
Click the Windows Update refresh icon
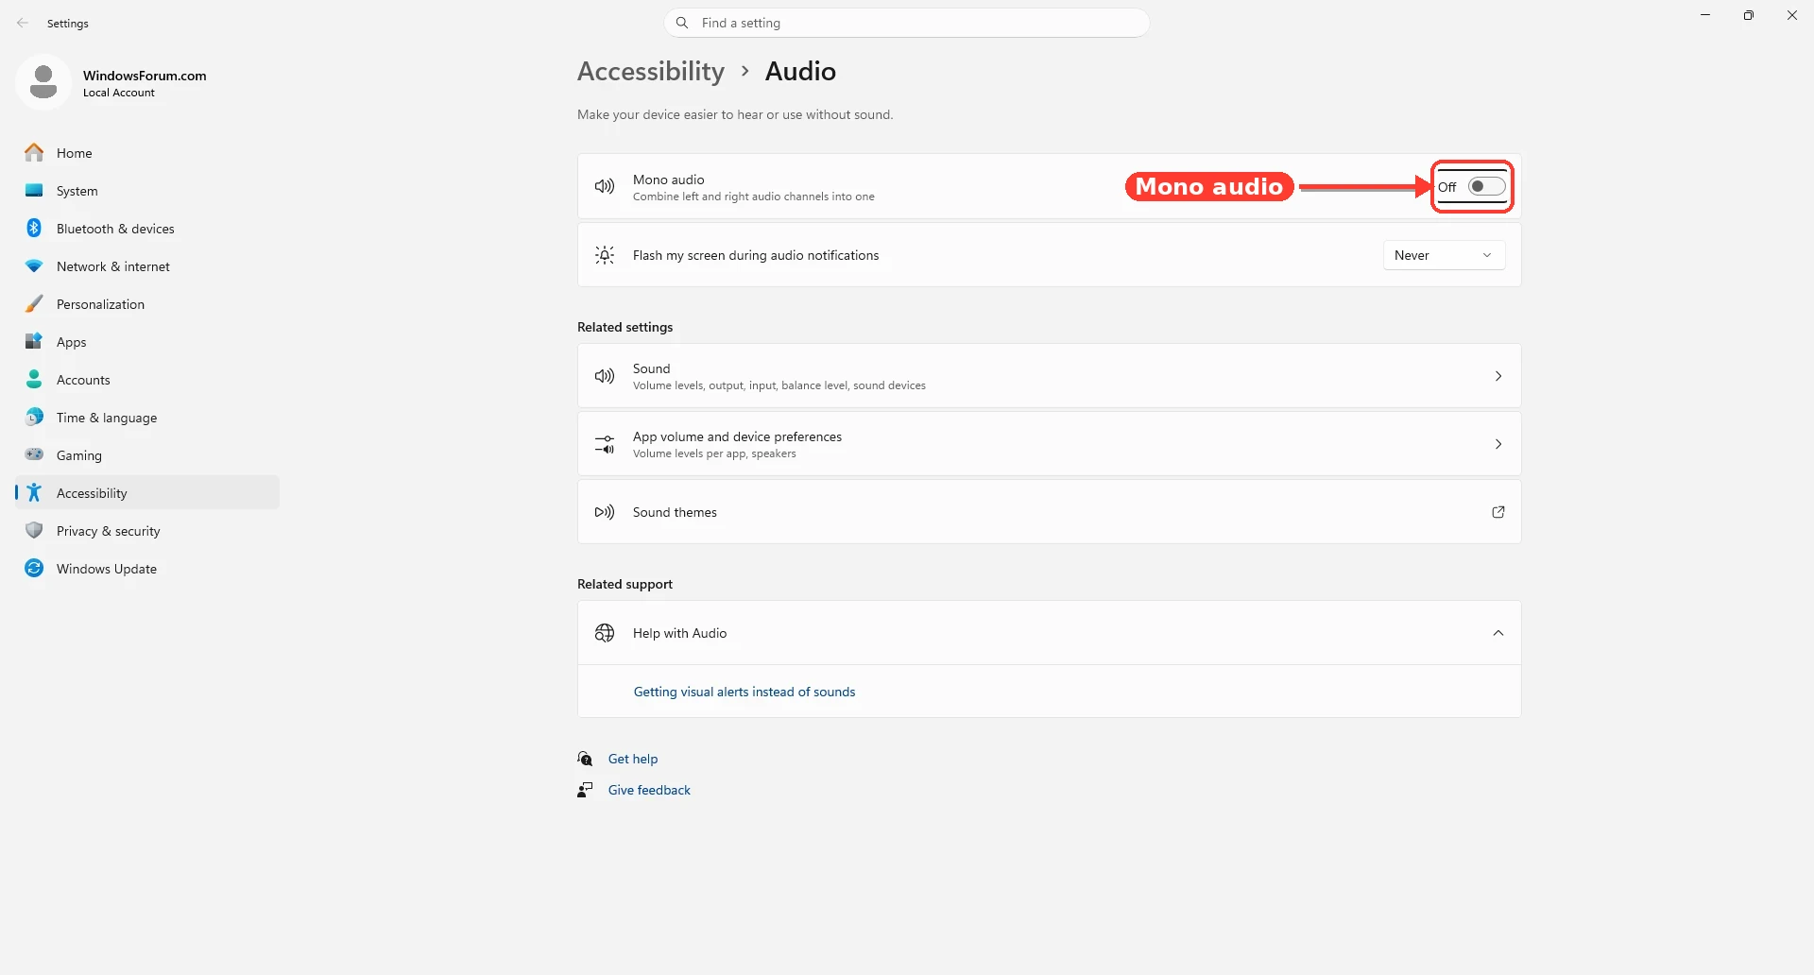pyautogui.click(x=34, y=568)
